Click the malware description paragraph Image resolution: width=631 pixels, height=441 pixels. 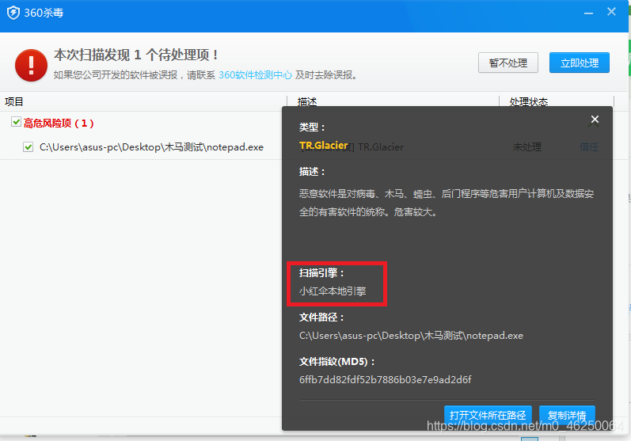click(x=447, y=203)
